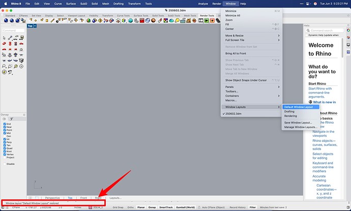Switch to the Curve Tools toolbar tab

123,16
